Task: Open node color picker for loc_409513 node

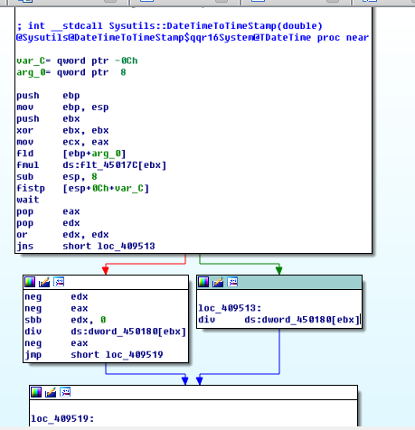Action: (x=203, y=282)
